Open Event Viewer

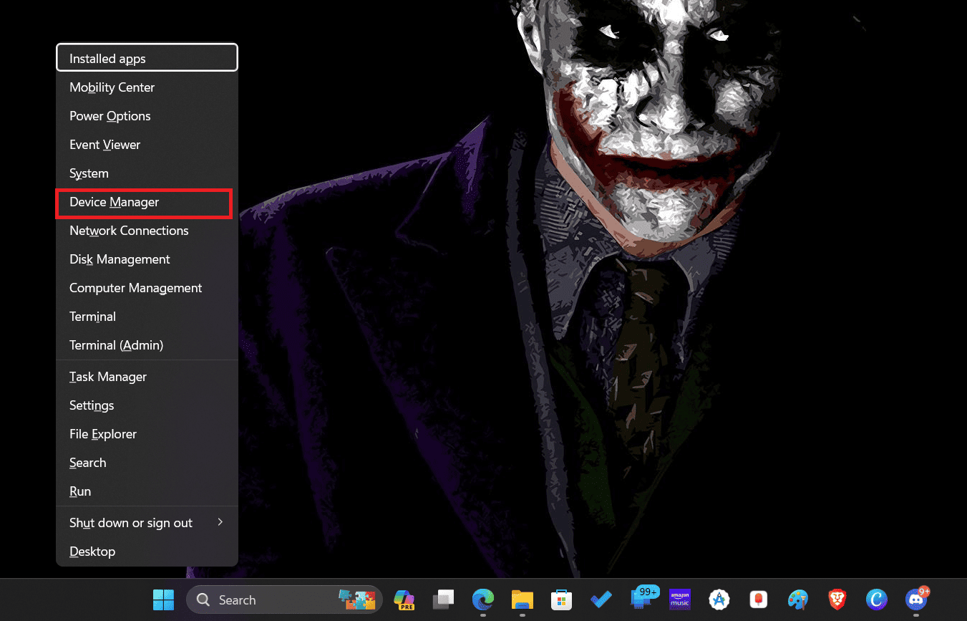point(105,145)
